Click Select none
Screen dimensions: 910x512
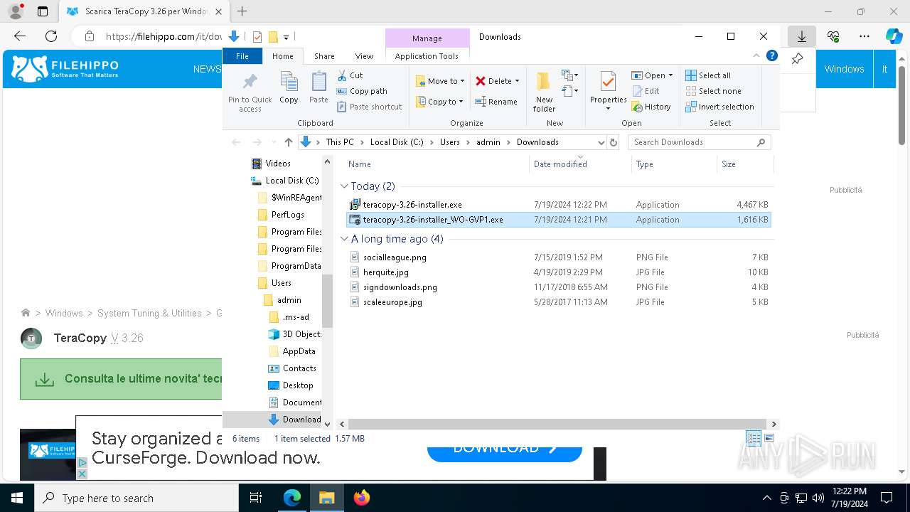click(713, 91)
